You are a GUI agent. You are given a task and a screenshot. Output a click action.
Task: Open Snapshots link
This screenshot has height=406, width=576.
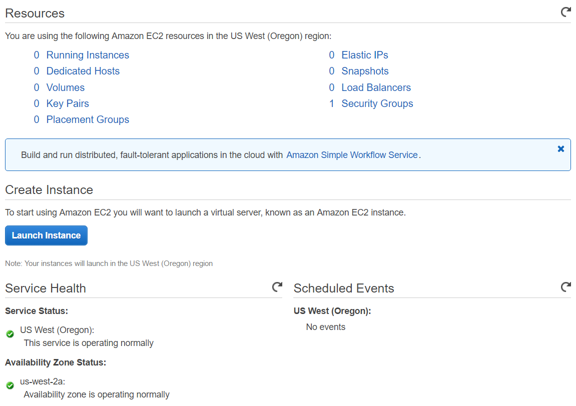click(x=365, y=71)
